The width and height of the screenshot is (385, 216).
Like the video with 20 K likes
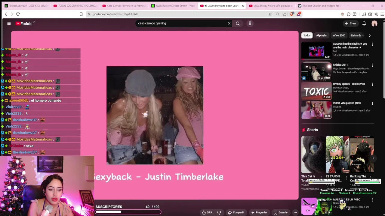(x=207, y=212)
